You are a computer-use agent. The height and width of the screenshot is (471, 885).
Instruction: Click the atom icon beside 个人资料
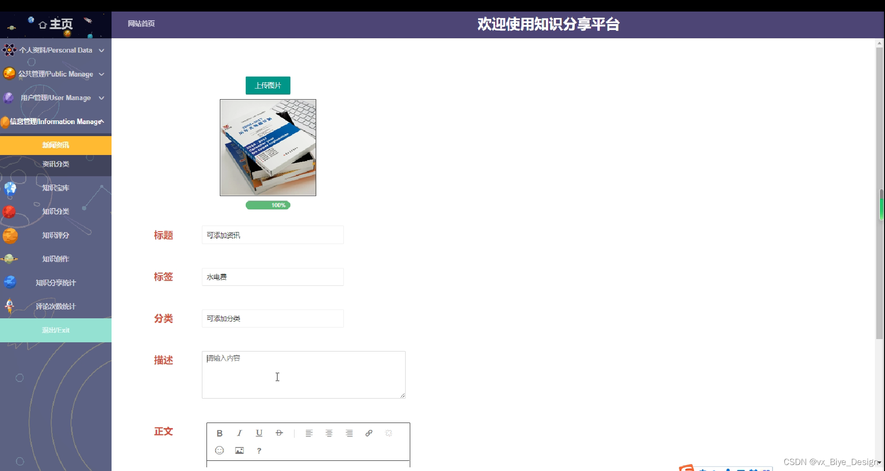9,50
